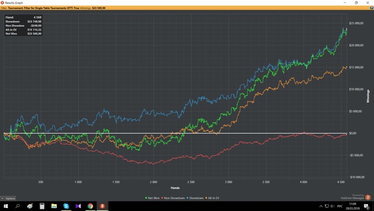Toggle All-In EV legend entry
Image resolution: width=374 pixels, height=211 pixels.
click(x=212, y=198)
